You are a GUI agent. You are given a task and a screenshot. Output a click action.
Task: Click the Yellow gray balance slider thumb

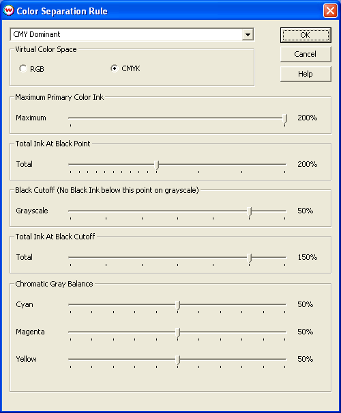[x=178, y=360]
